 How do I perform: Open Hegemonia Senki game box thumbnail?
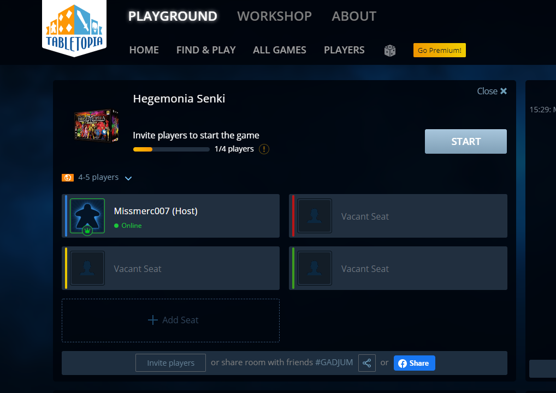point(97,125)
